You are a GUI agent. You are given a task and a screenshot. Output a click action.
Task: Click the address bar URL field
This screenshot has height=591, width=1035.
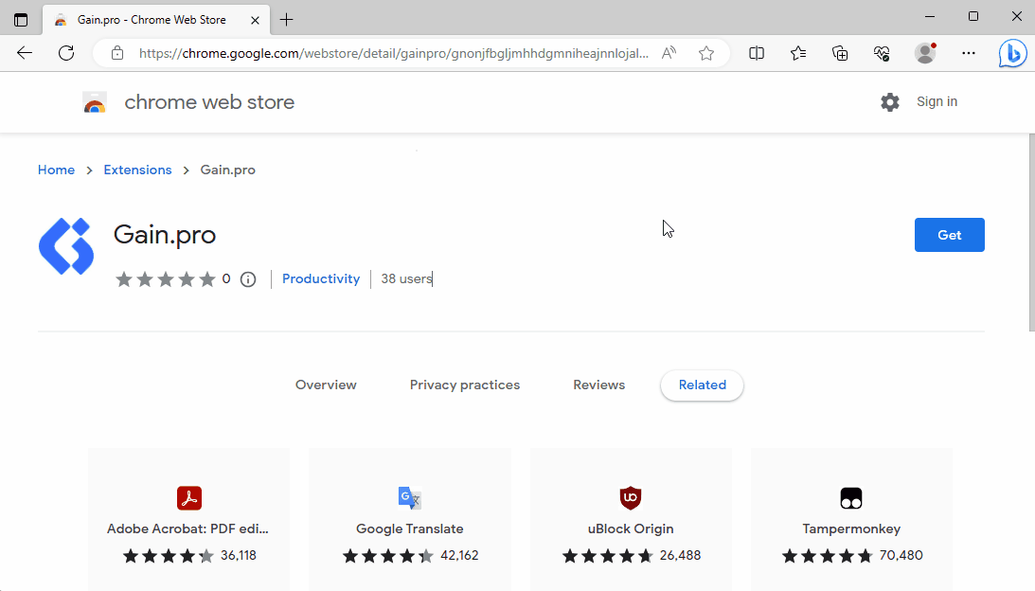pos(393,53)
